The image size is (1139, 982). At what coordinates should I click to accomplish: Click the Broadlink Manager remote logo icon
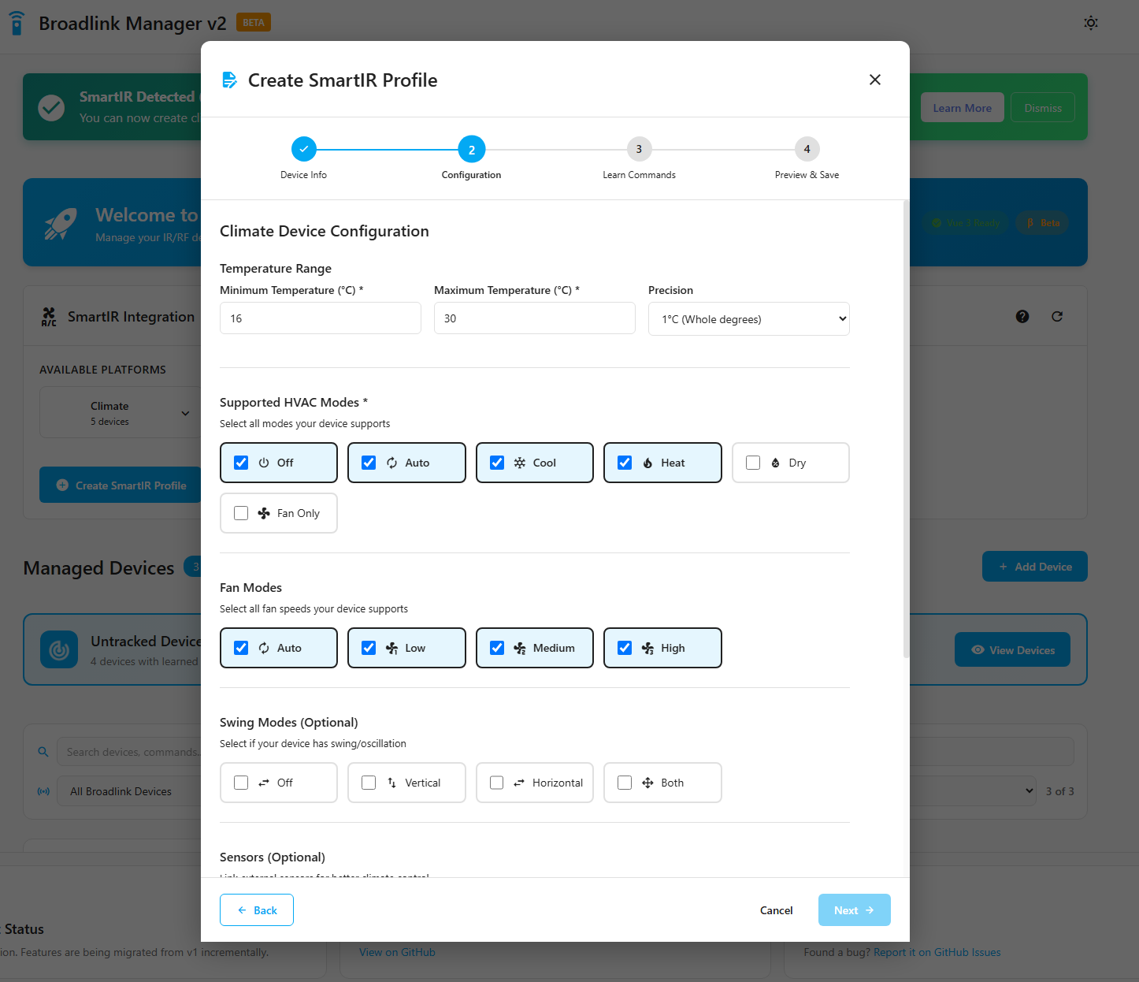tap(17, 23)
